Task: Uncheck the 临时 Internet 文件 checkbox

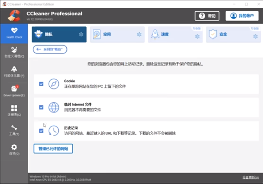Action: point(41,107)
